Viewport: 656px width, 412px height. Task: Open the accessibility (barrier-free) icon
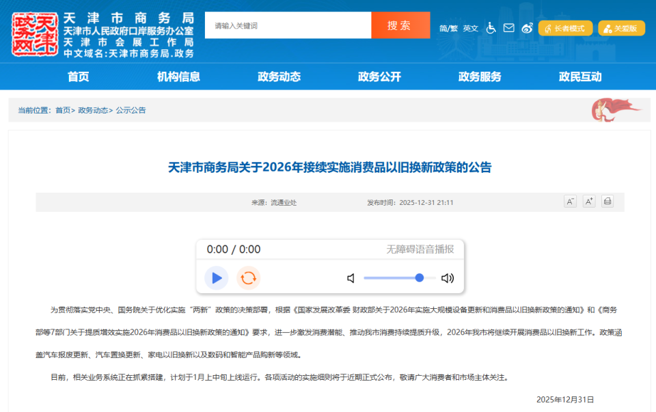(x=491, y=27)
